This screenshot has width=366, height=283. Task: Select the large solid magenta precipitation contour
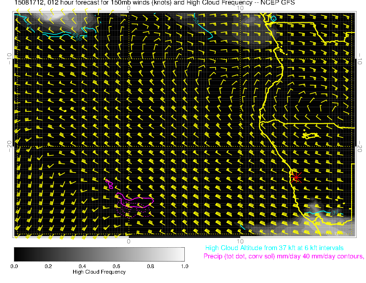click(135, 199)
